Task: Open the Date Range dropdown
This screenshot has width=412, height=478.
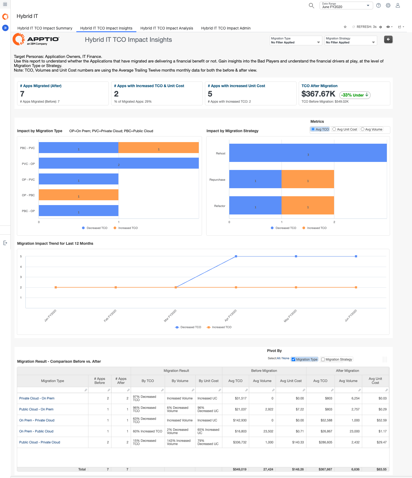Action: tap(346, 6)
